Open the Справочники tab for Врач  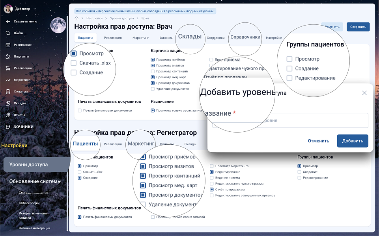(245, 37)
